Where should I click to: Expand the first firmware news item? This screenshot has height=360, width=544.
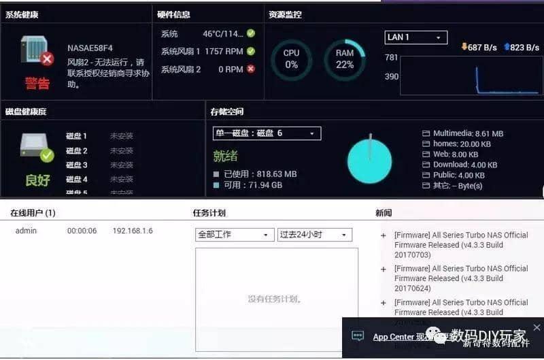pyautogui.click(x=384, y=235)
